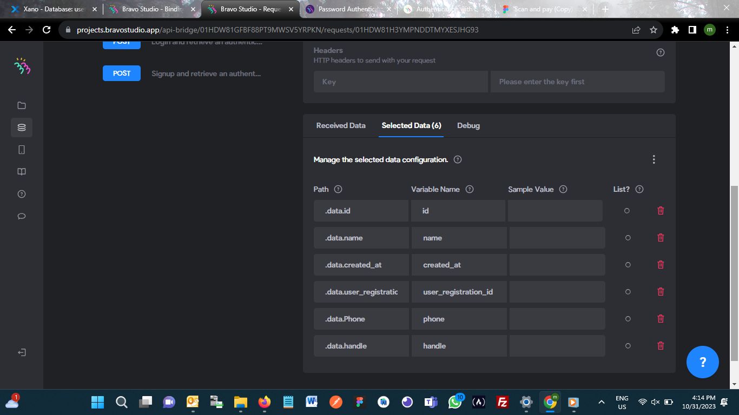The height and width of the screenshot is (415, 739).
Task: Click the Path field .data.created_at
Action: tap(361, 265)
